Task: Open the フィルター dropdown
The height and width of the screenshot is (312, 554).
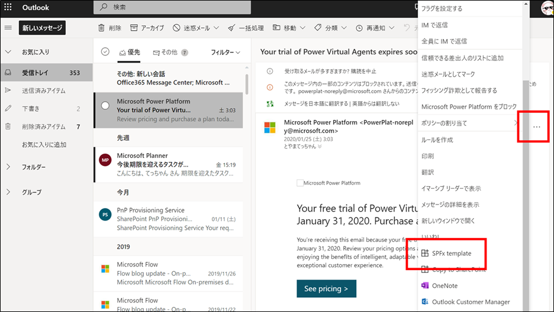Action: [x=226, y=52]
